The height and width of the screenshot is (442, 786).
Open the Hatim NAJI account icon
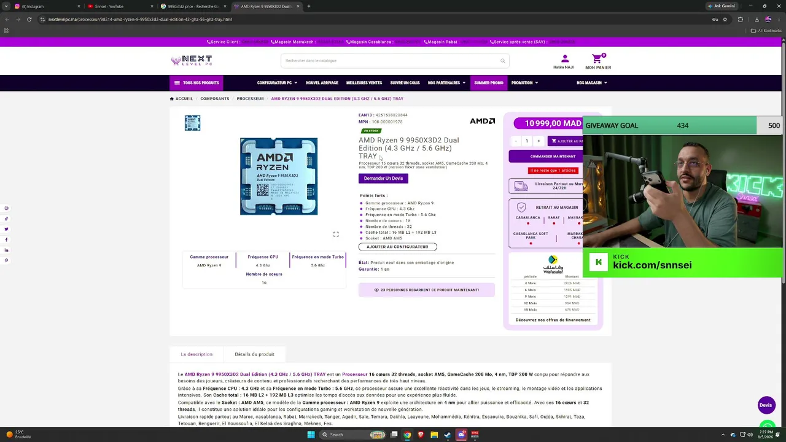564,59
